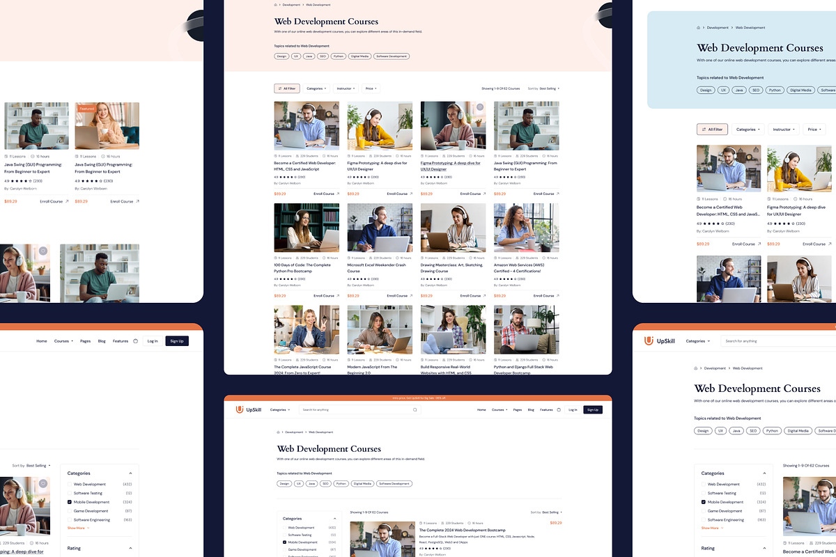
Task: Check Software Testing in bottom-right Categories list
Action: point(704,493)
